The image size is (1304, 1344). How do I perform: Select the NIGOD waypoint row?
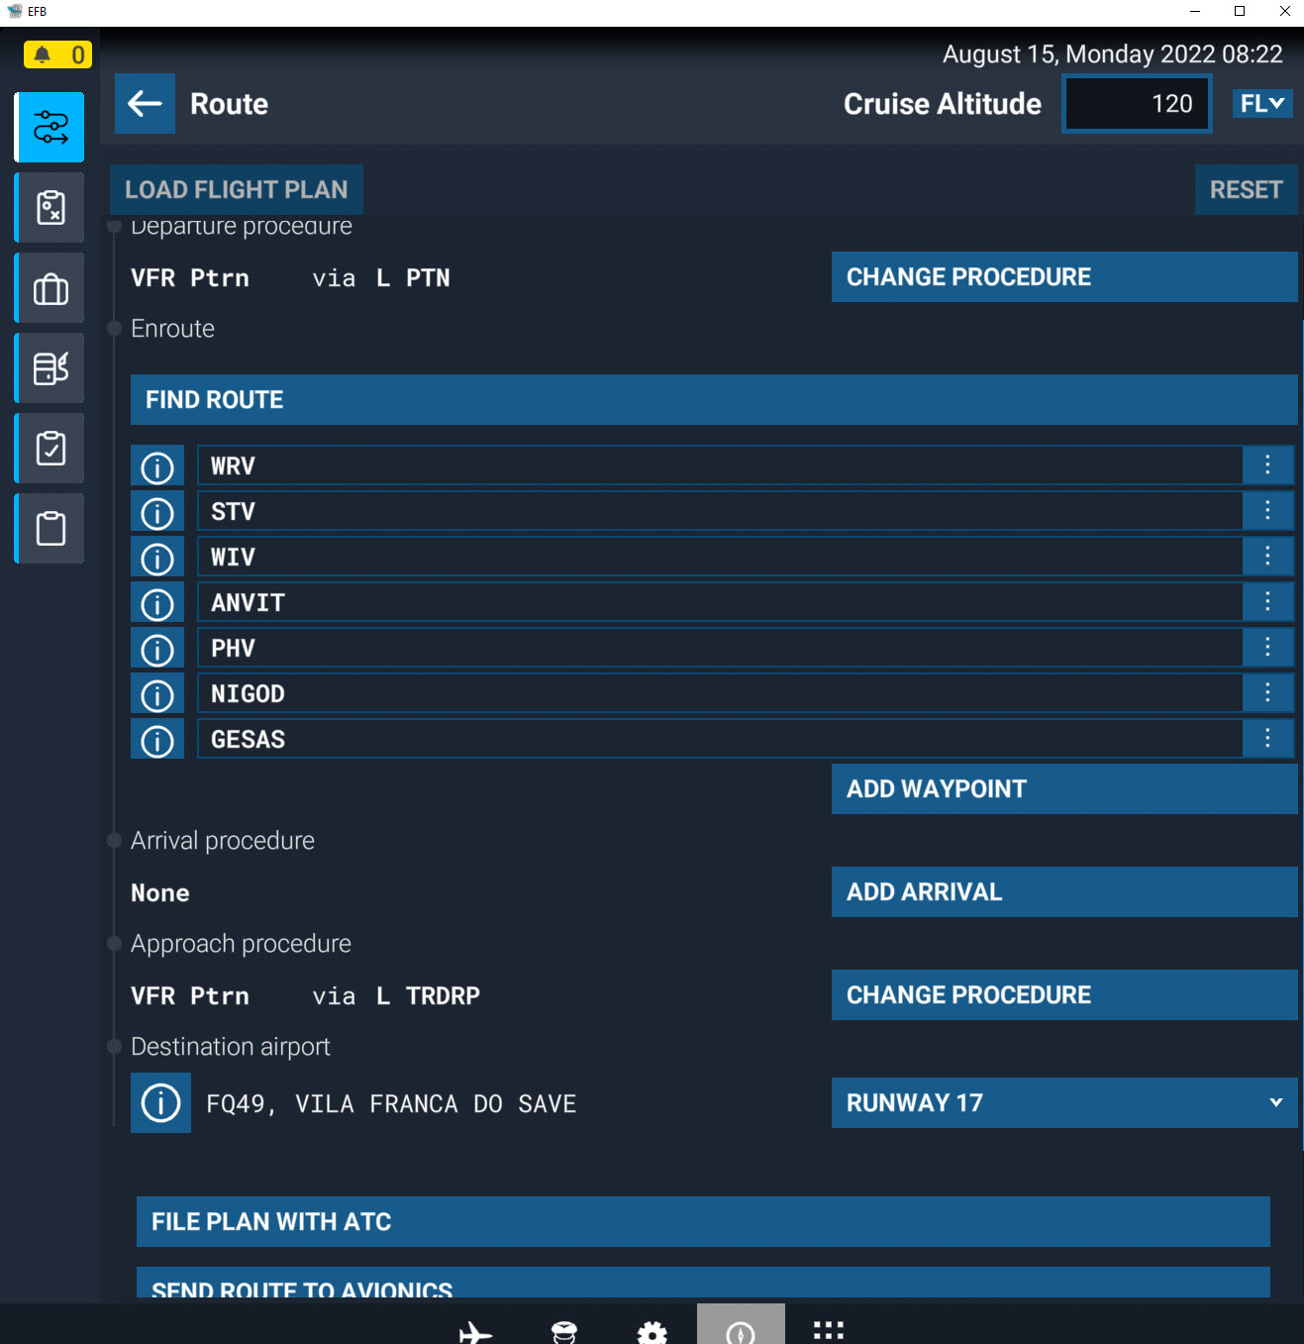coord(720,693)
